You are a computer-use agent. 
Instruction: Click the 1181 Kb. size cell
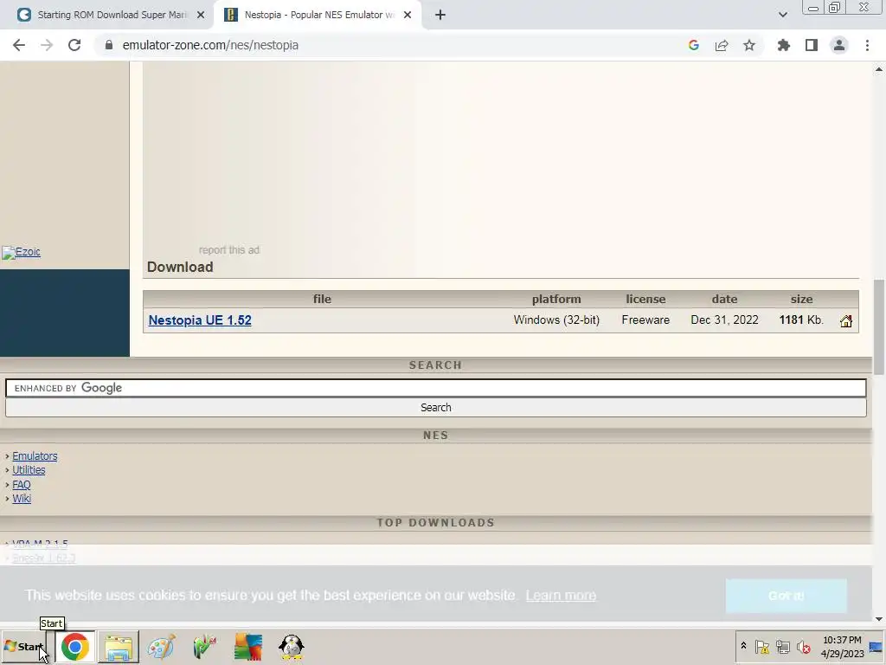tap(801, 320)
